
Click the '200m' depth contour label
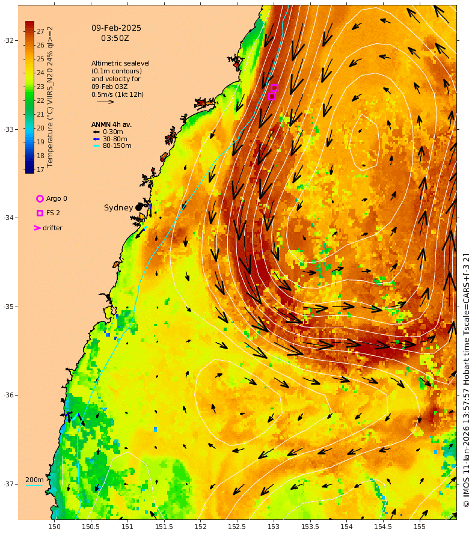(34, 480)
